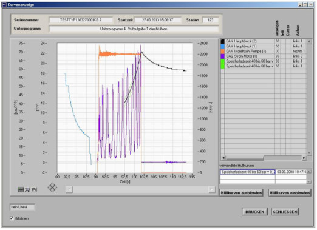Toggle display of CAN Hauptdruck [2]

pyautogui.click(x=278, y=41)
